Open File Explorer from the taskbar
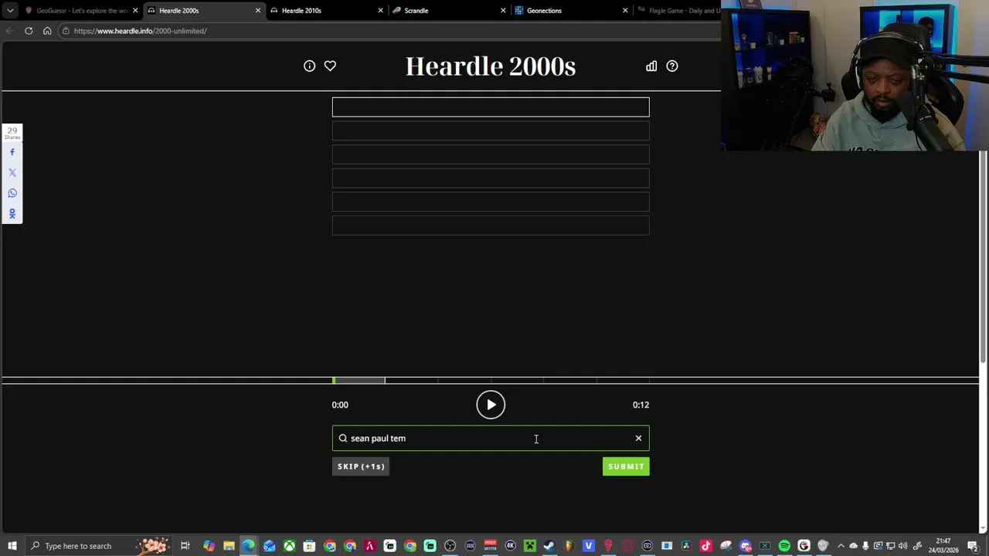 coord(229,546)
